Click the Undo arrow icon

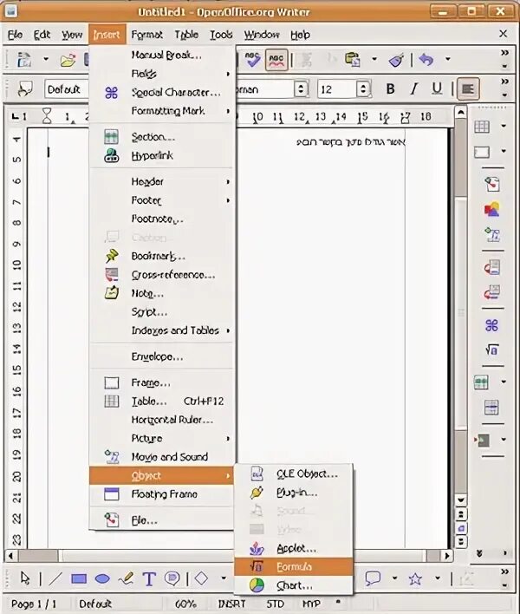[x=426, y=60]
